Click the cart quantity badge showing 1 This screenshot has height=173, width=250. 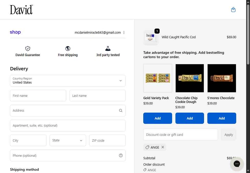[x=157, y=31]
